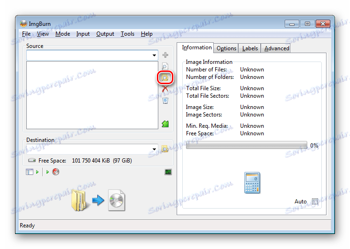
Task: Click the queue list icon at bottom left
Action: 30,172
